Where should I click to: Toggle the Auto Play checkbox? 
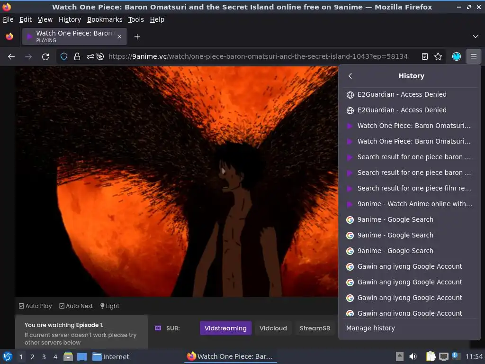pyautogui.click(x=35, y=306)
